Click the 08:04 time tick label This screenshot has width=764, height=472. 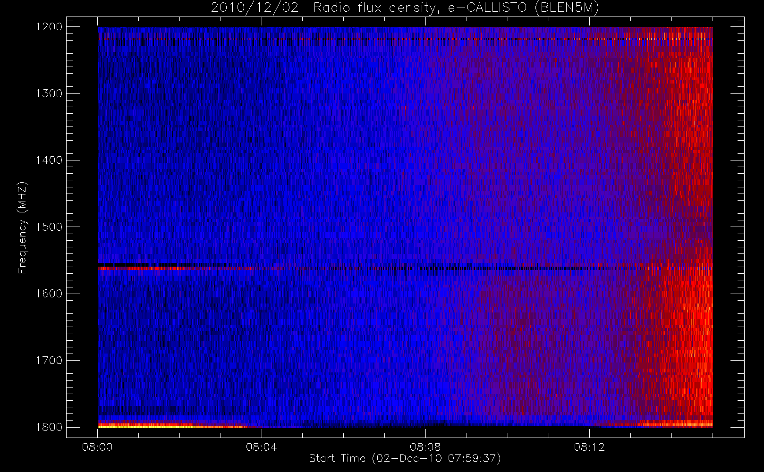(261, 447)
